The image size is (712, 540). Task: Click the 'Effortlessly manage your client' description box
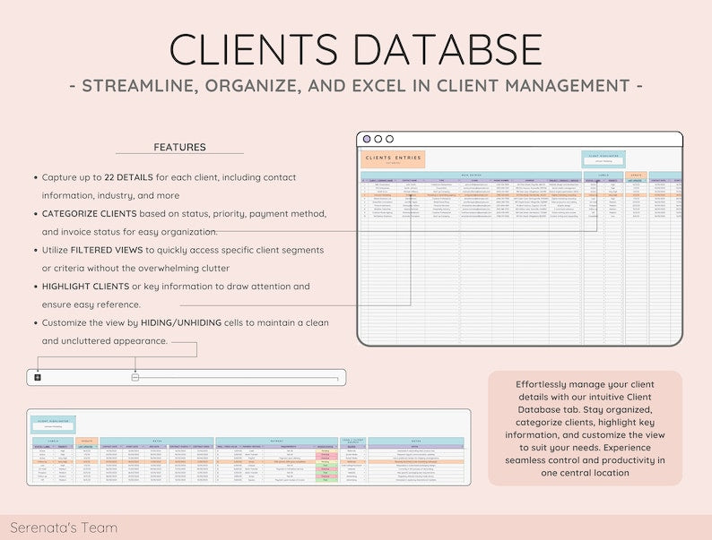(585, 428)
